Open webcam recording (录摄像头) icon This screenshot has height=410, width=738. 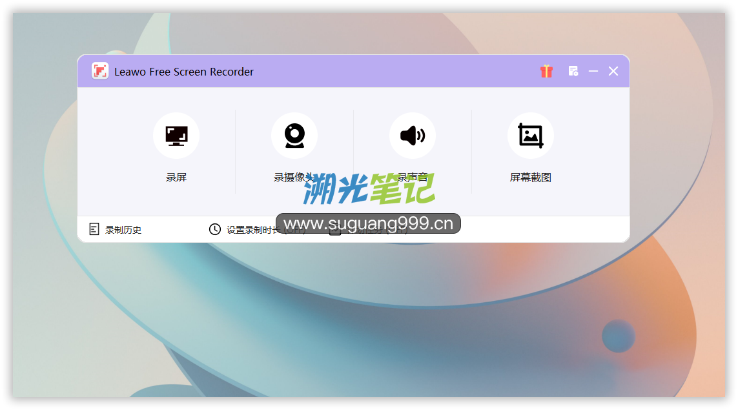[294, 136]
